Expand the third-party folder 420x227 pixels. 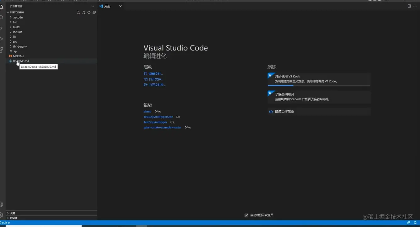tap(52, 46)
